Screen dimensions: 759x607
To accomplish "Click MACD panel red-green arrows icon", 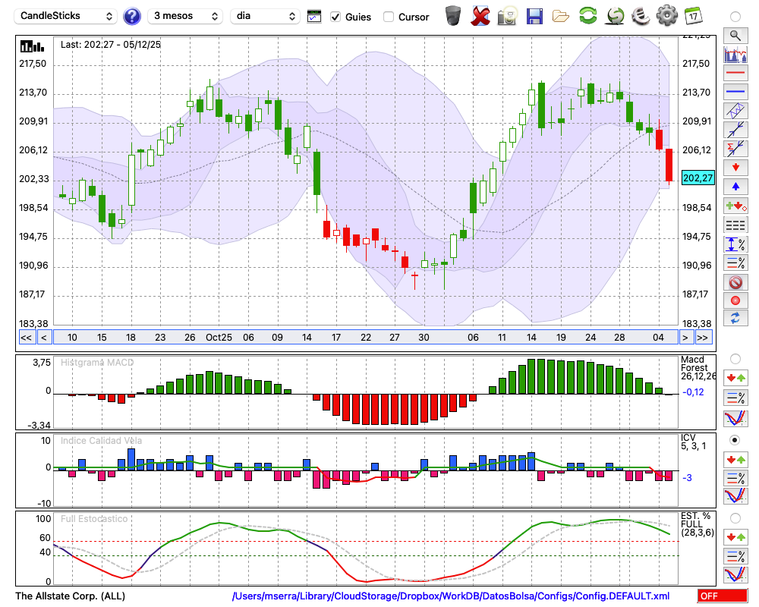I will coord(735,378).
